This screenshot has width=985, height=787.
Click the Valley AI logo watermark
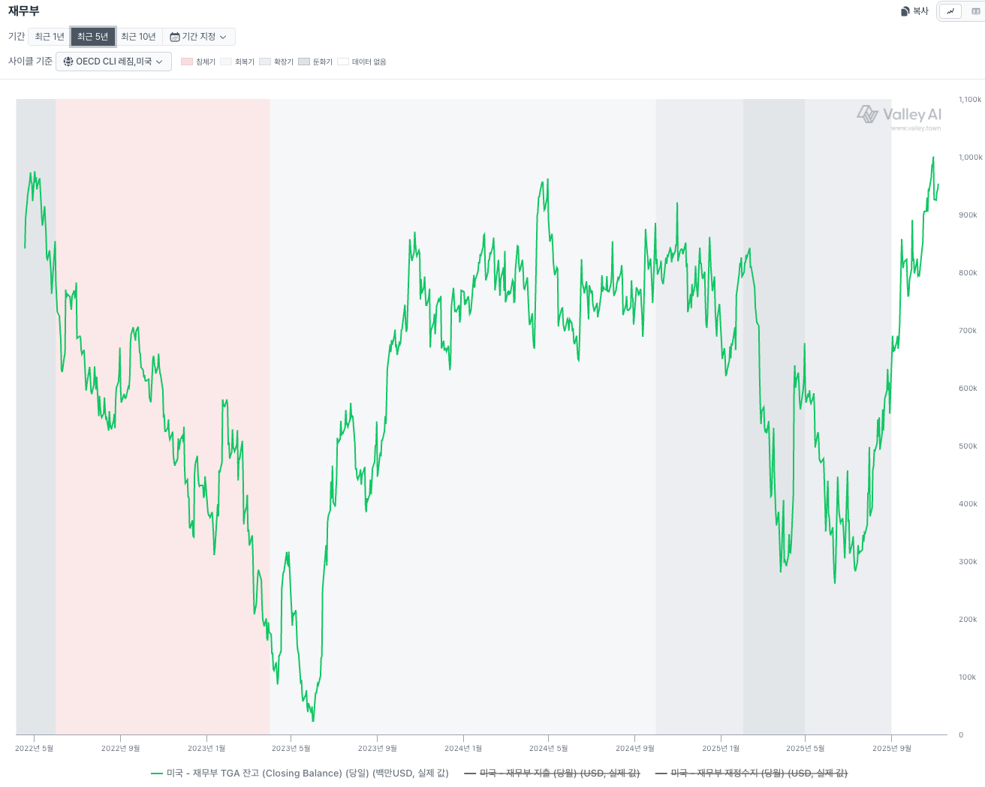tap(899, 115)
